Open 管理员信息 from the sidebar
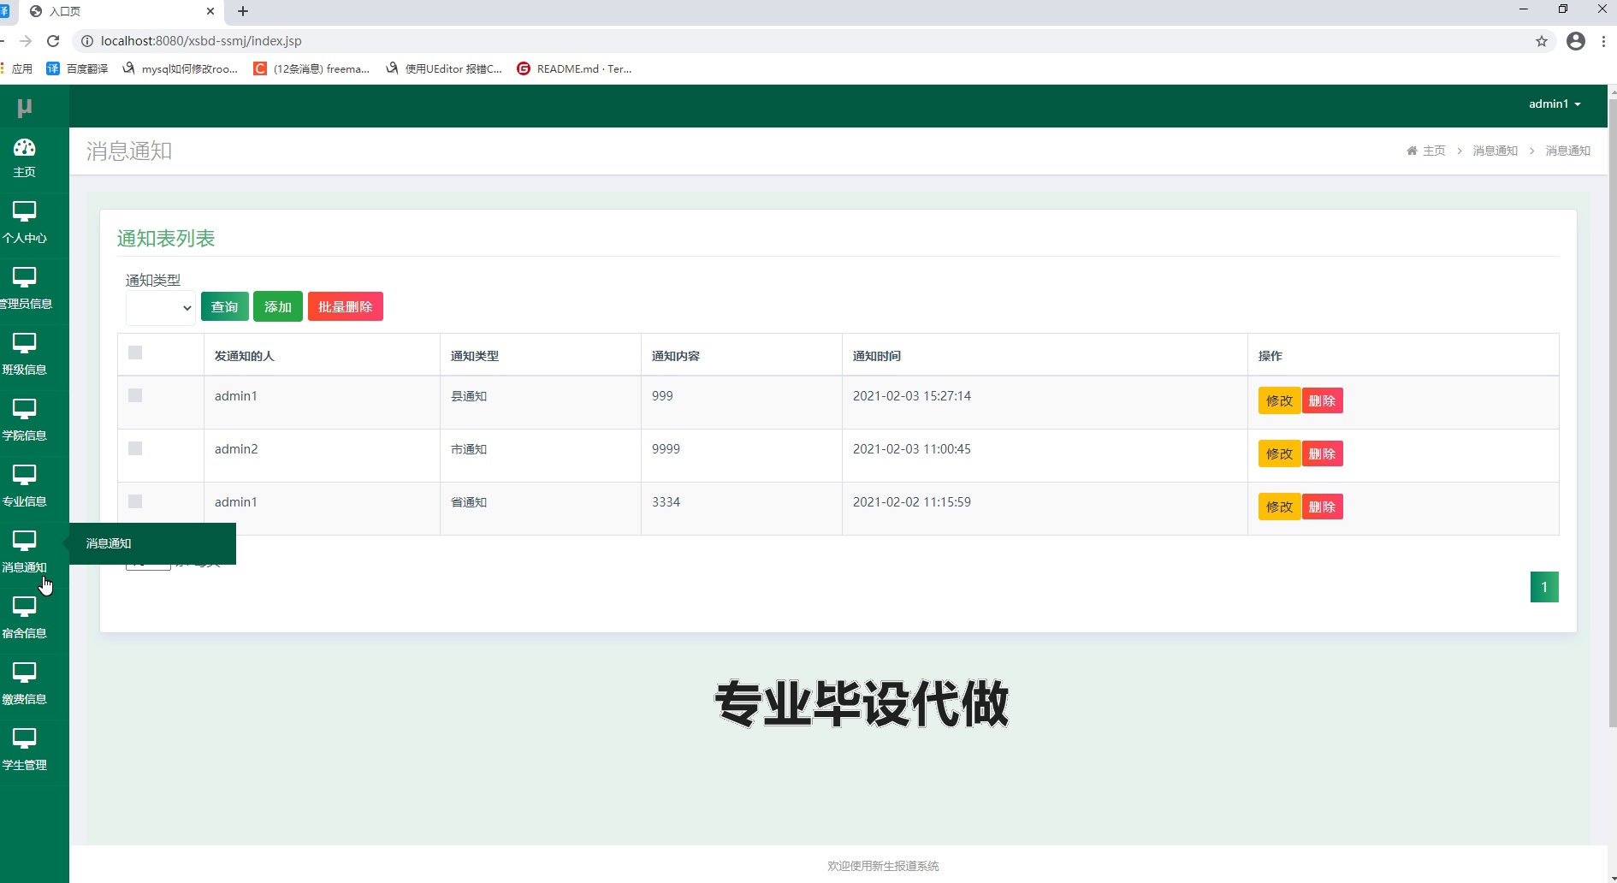Image resolution: width=1617 pixels, height=883 pixels. tap(26, 287)
